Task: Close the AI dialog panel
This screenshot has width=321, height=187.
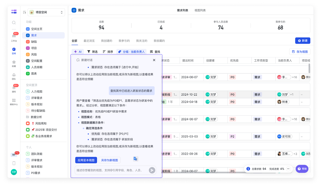Action: (x=154, y=60)
